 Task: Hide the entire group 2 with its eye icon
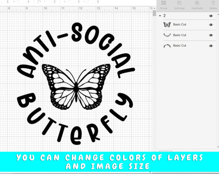click(211, 16)
